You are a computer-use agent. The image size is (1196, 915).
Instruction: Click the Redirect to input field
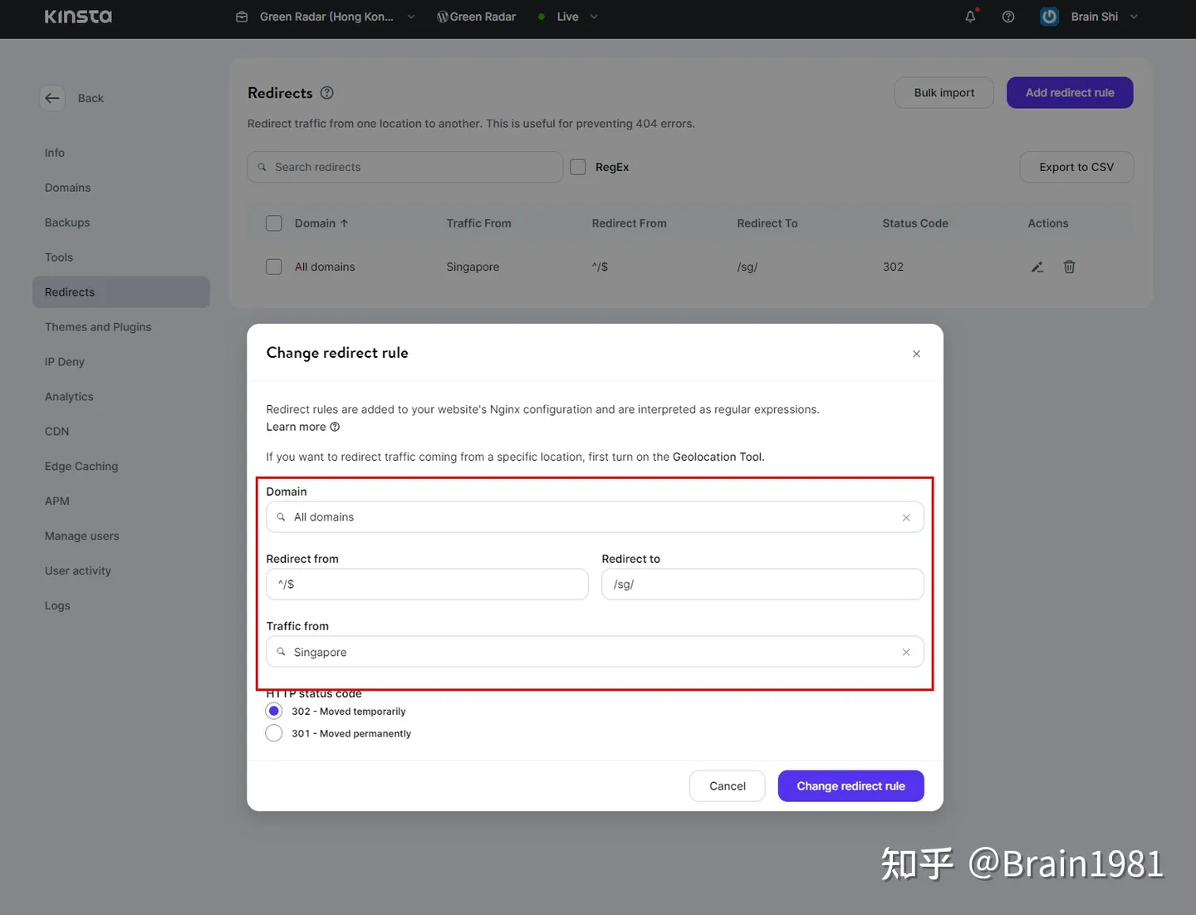point(762,585)
